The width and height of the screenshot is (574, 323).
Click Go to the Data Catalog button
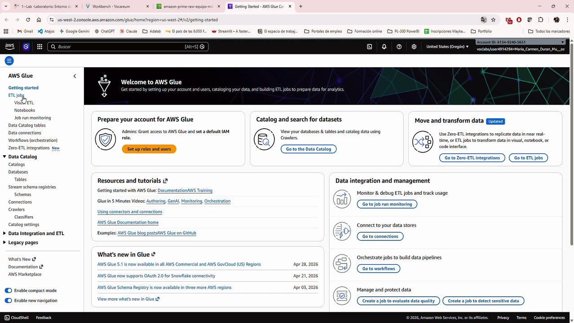309,149
